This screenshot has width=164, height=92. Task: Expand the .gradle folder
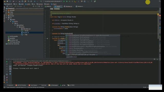[6, 10]
